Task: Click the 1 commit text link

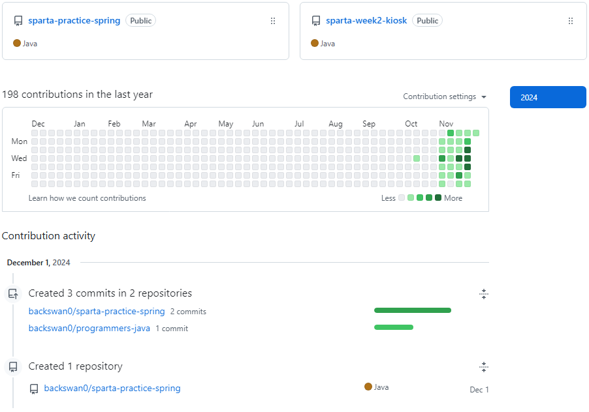Action: pyautogui.click(x=172, y=329)
